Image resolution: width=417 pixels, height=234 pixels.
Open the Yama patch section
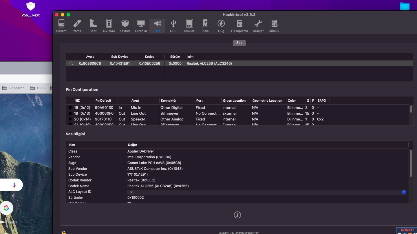[x=77, y=26]
